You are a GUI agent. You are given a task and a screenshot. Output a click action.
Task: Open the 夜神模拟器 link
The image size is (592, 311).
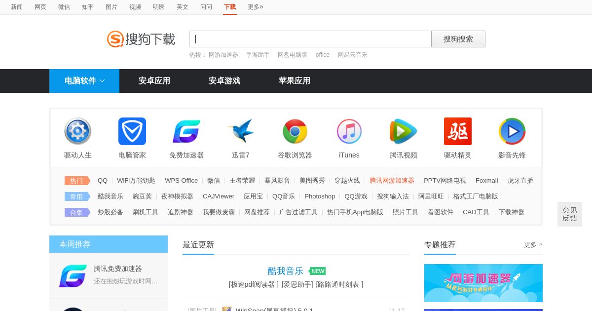click(x=177, y=196)
